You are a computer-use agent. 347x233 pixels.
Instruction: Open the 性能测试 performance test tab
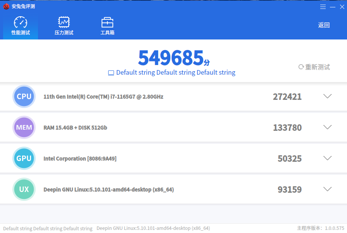[x=21, y=26]
